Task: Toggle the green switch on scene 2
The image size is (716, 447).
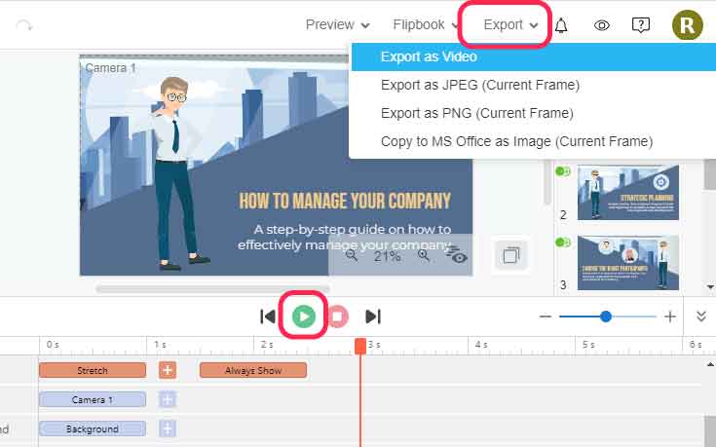Action: click(562, 172)
